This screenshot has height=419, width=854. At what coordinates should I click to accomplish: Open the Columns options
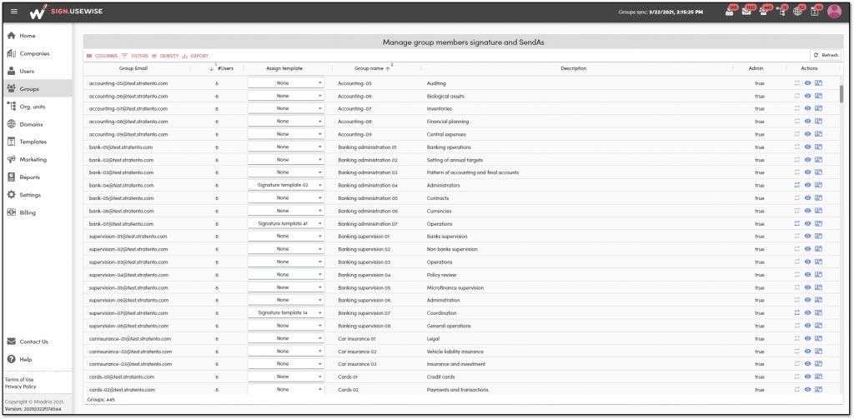click(102, 56)
